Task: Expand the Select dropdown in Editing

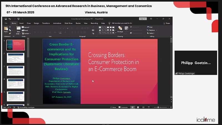Action: coord(152,33)
